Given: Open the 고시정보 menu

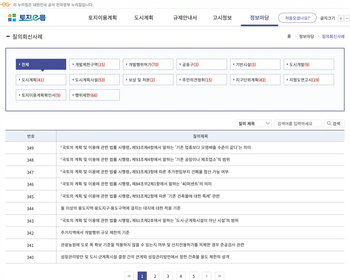Looking at the screenshot, I should pos(222,17).
